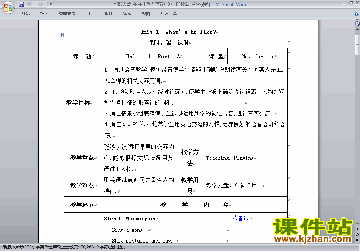Save the document with the floppy icon
Screen dimensions: 360x252
tap(21, 4)
